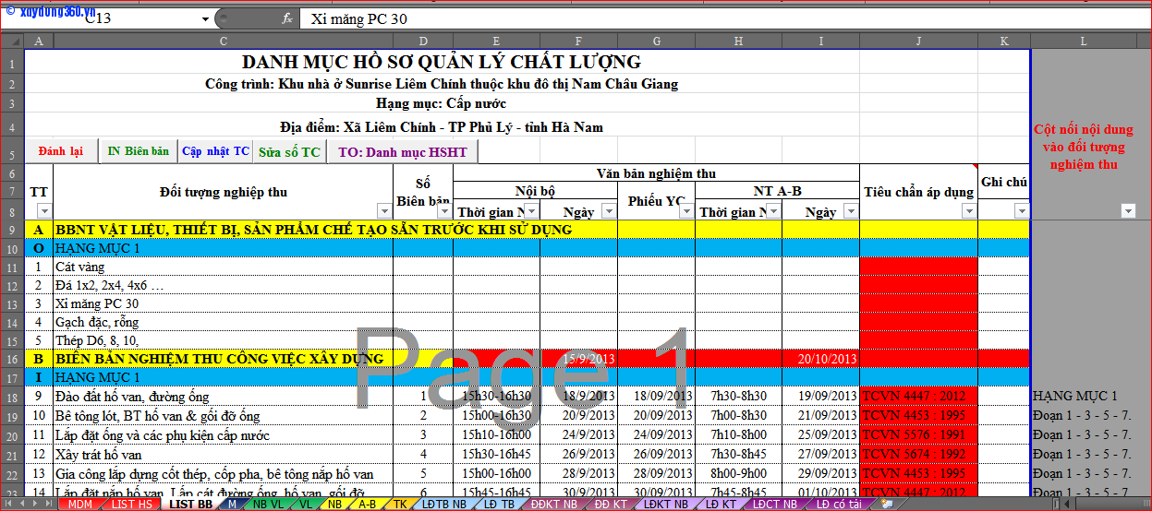Click the IN Biên bản button
The width and height of the screenshot is (1152, 511).
click(139, 151)
